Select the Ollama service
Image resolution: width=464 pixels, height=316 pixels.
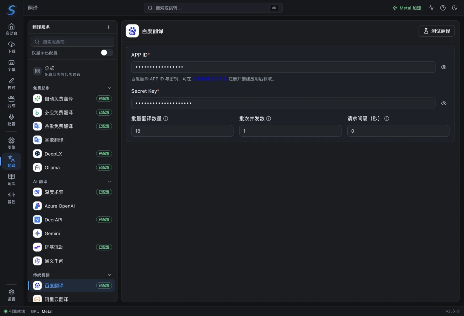72,168
